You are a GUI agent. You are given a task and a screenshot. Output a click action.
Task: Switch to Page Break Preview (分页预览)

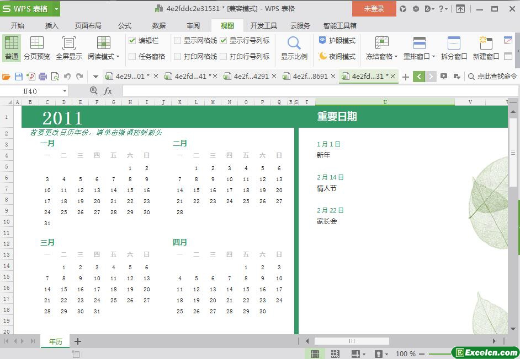coord(37,47)
